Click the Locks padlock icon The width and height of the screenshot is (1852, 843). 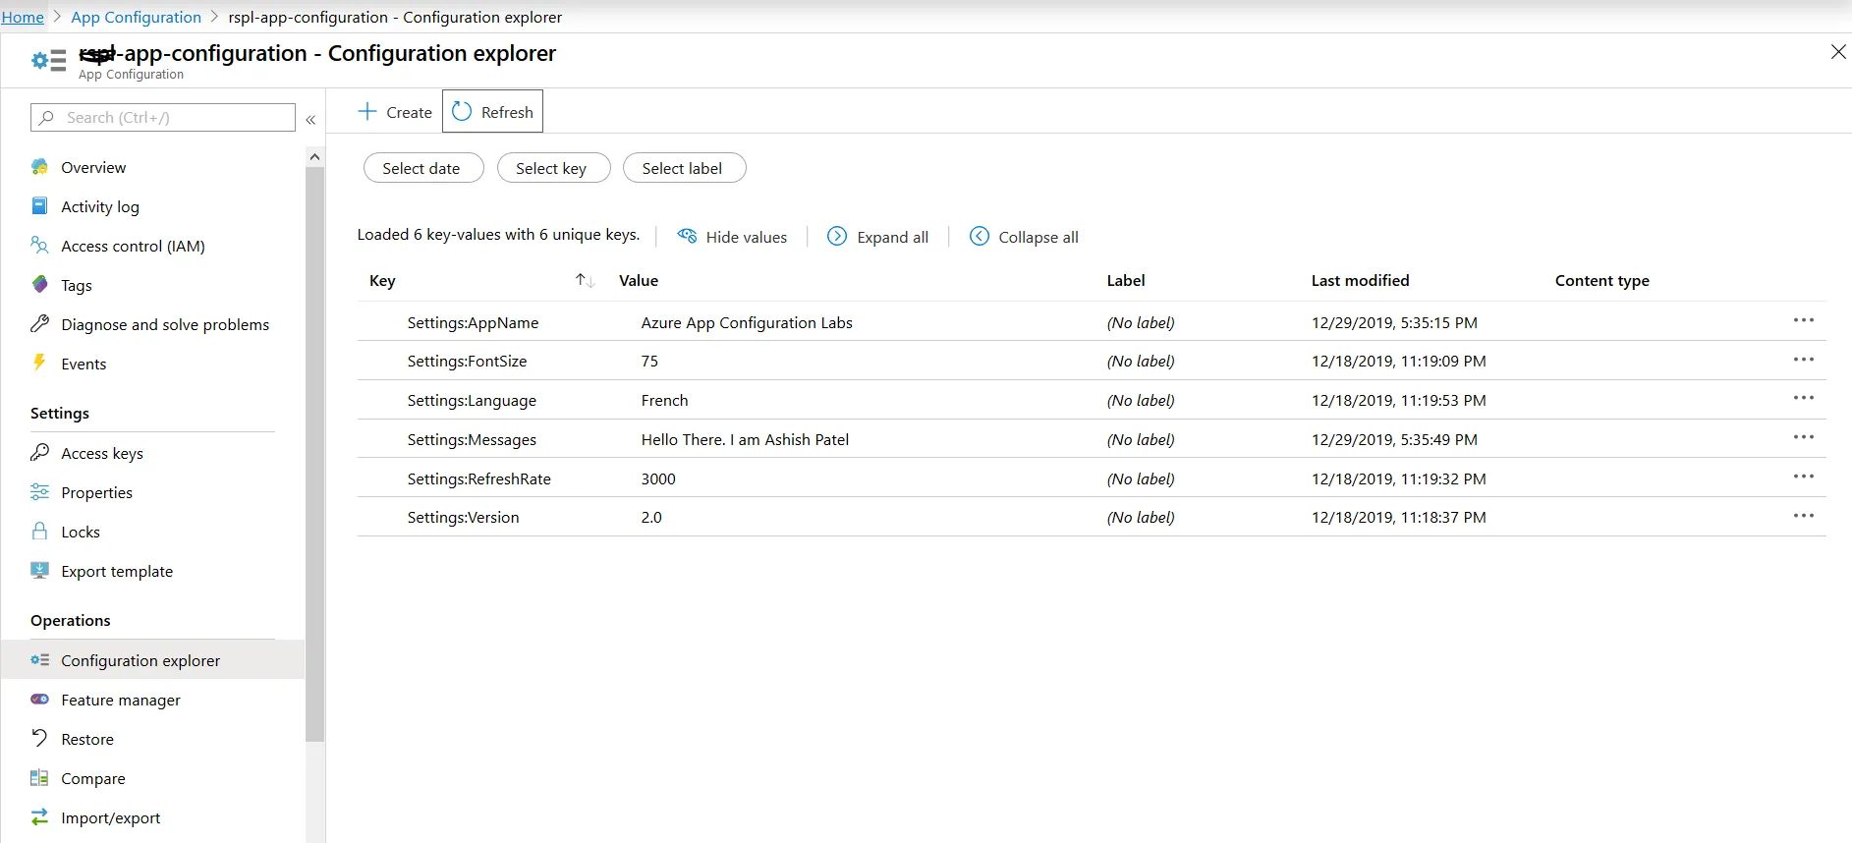pos(39,532)
